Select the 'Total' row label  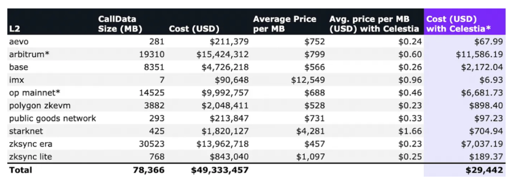21,170
